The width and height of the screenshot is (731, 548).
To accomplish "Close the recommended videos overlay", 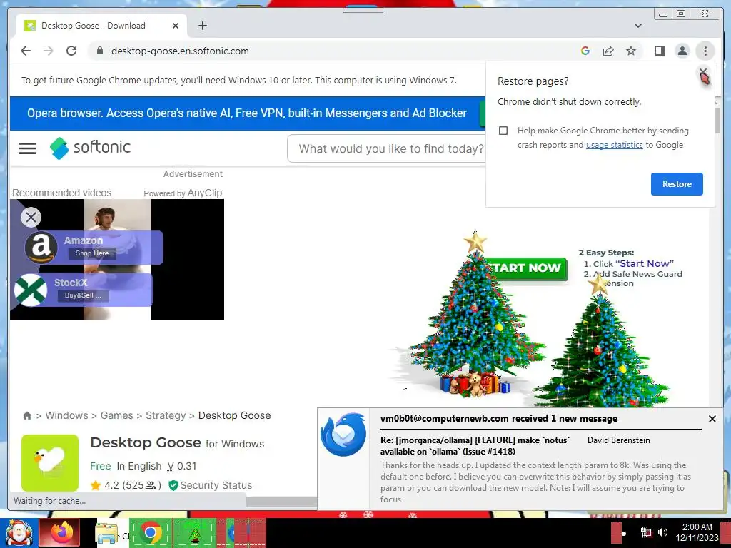I will 31,217.
